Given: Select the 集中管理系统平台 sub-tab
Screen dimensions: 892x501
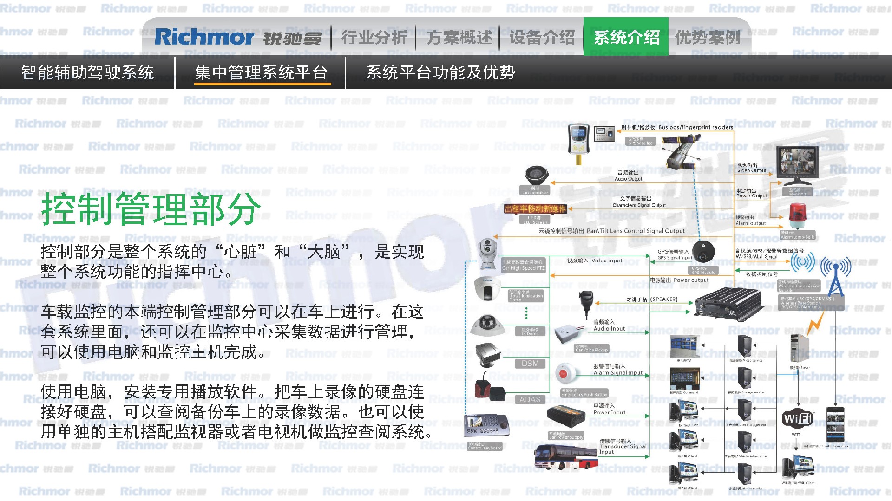Looking at the screenshot, I should (261, 72).
